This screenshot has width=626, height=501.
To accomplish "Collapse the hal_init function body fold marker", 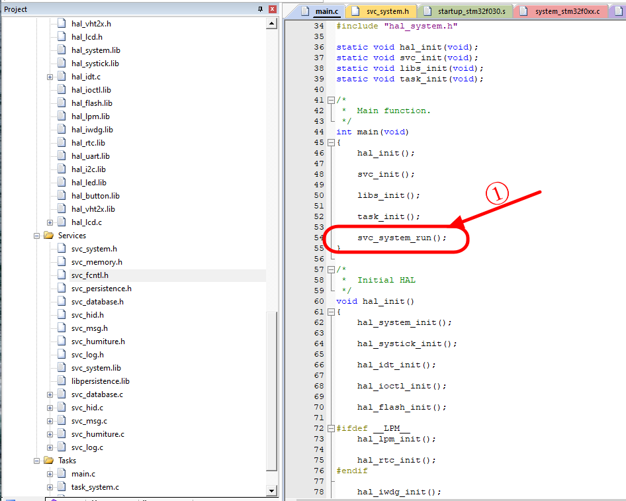I will (x=331, y=312).
